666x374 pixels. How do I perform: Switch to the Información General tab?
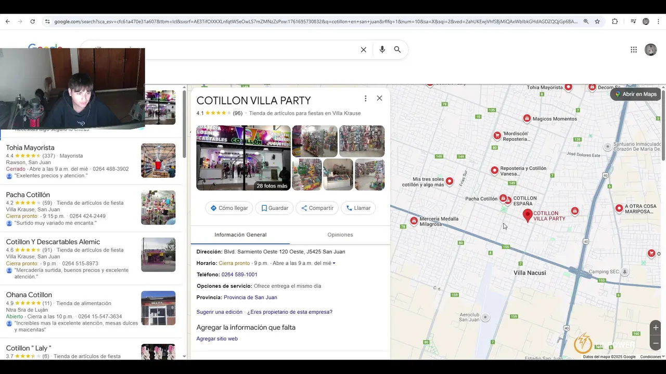240,235
